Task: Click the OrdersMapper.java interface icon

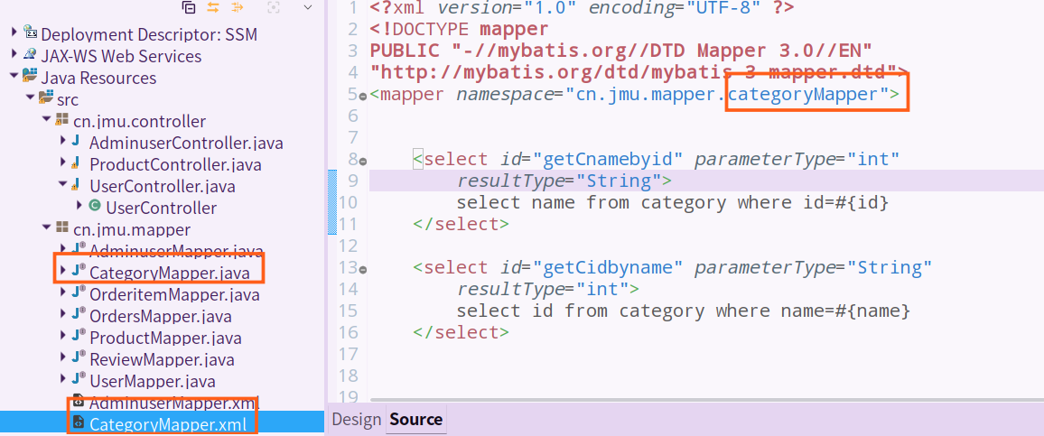Action: coord(79,315)
